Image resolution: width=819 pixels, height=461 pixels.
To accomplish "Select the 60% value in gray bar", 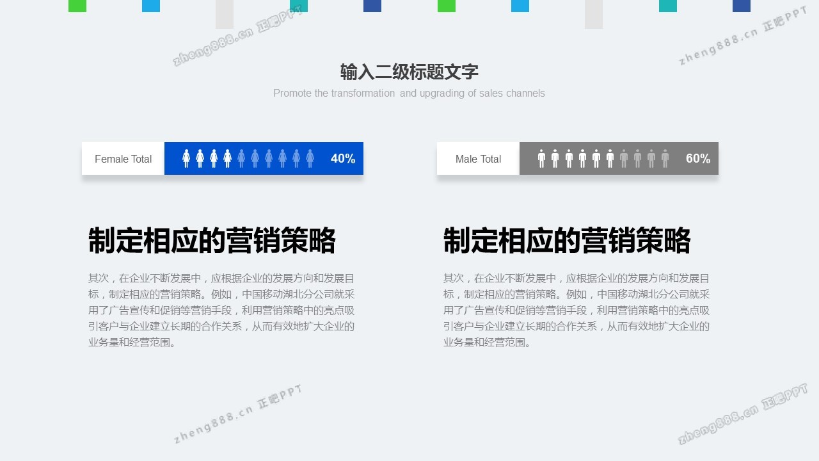I will pyautogui.click(x=697, y=159).
